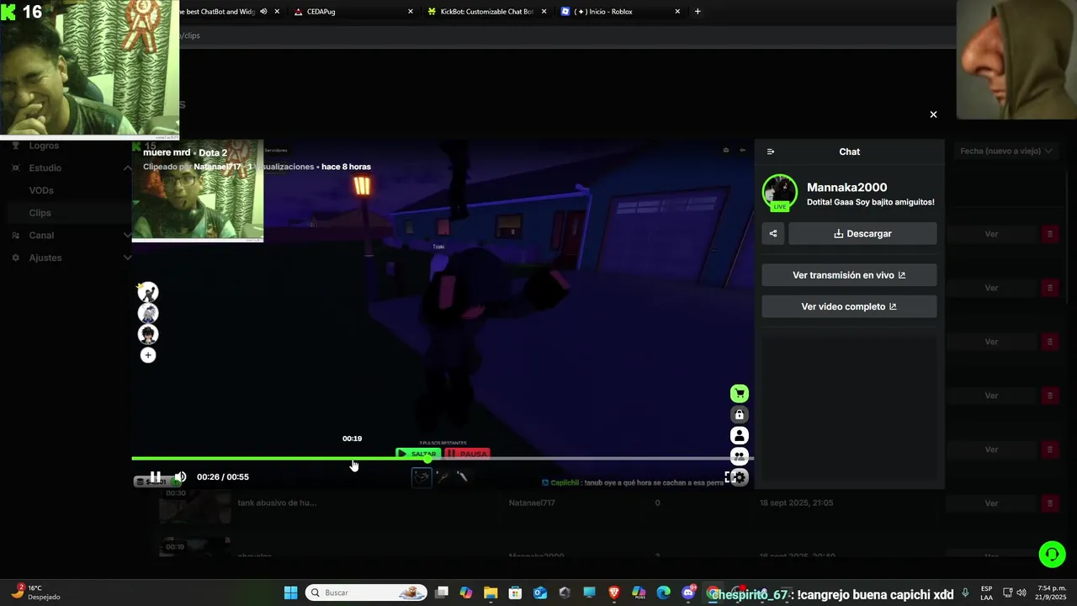Open Outlook from the taskbar
Viewport: 1077px width, 606px height.
coord(539,593)
